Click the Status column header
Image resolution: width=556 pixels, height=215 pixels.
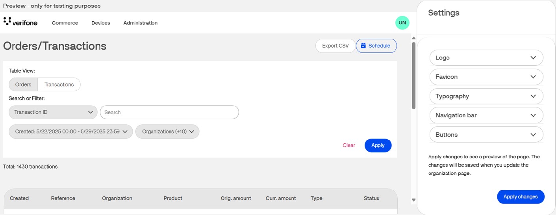point(371,198)
